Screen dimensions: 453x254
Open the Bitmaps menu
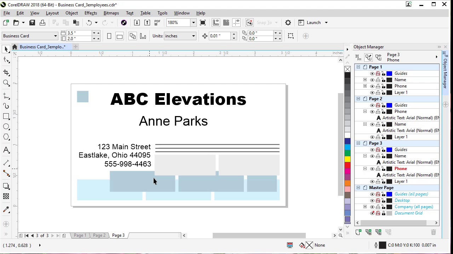(x=111, y=13)
